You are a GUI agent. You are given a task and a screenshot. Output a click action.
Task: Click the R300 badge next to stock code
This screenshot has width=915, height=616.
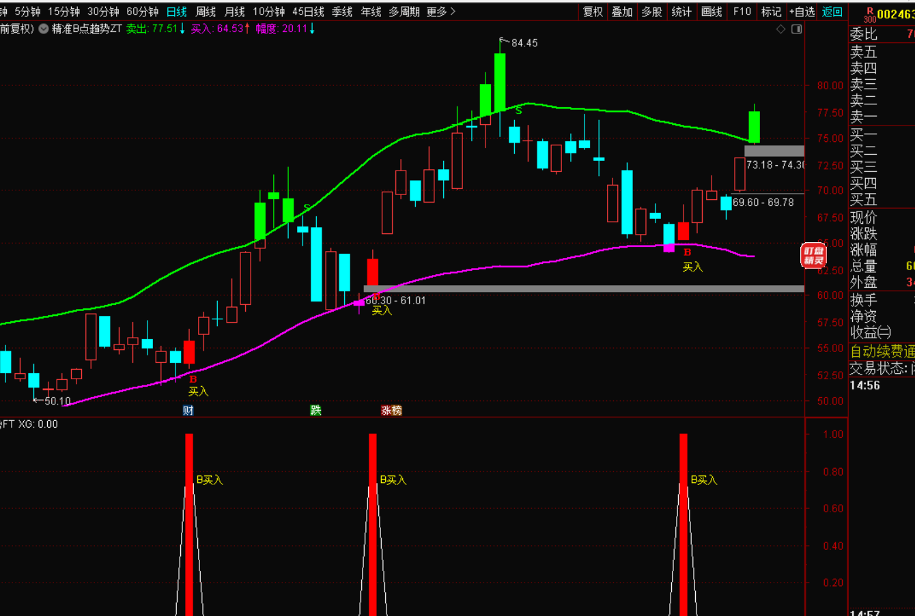coord(869,14)
